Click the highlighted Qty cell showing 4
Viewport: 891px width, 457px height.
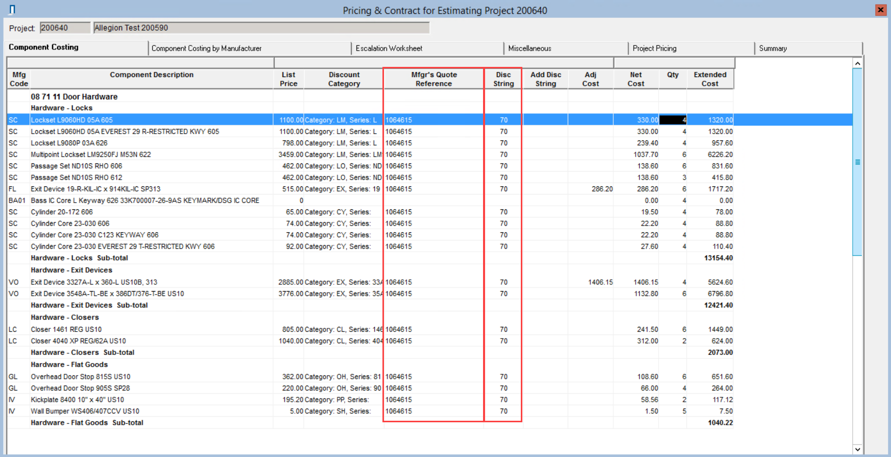pos(672,120)
